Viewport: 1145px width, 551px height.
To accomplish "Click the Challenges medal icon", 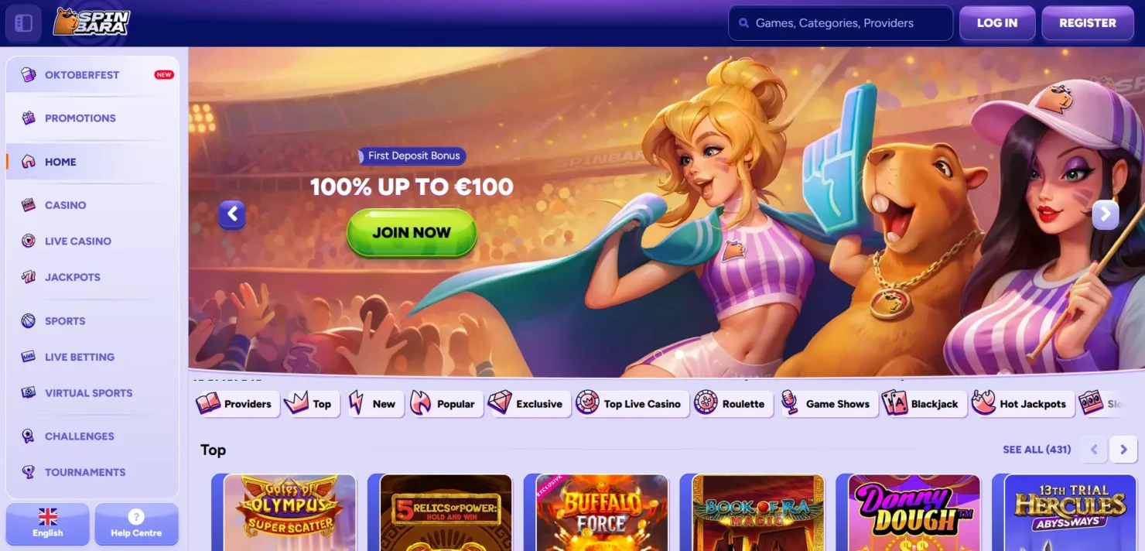I will pos(29,436).
